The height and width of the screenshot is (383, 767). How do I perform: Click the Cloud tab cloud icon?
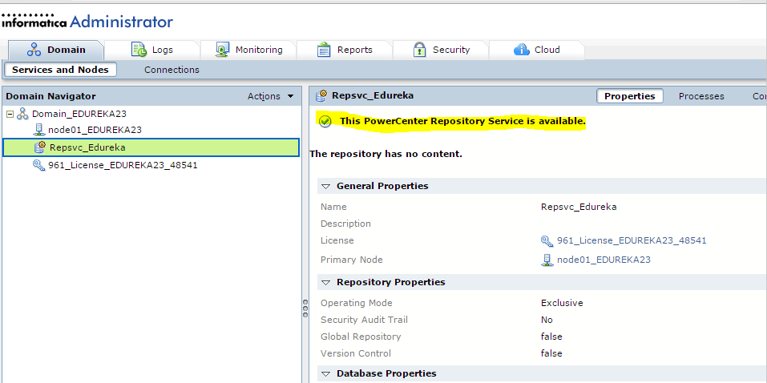[521, 50]
